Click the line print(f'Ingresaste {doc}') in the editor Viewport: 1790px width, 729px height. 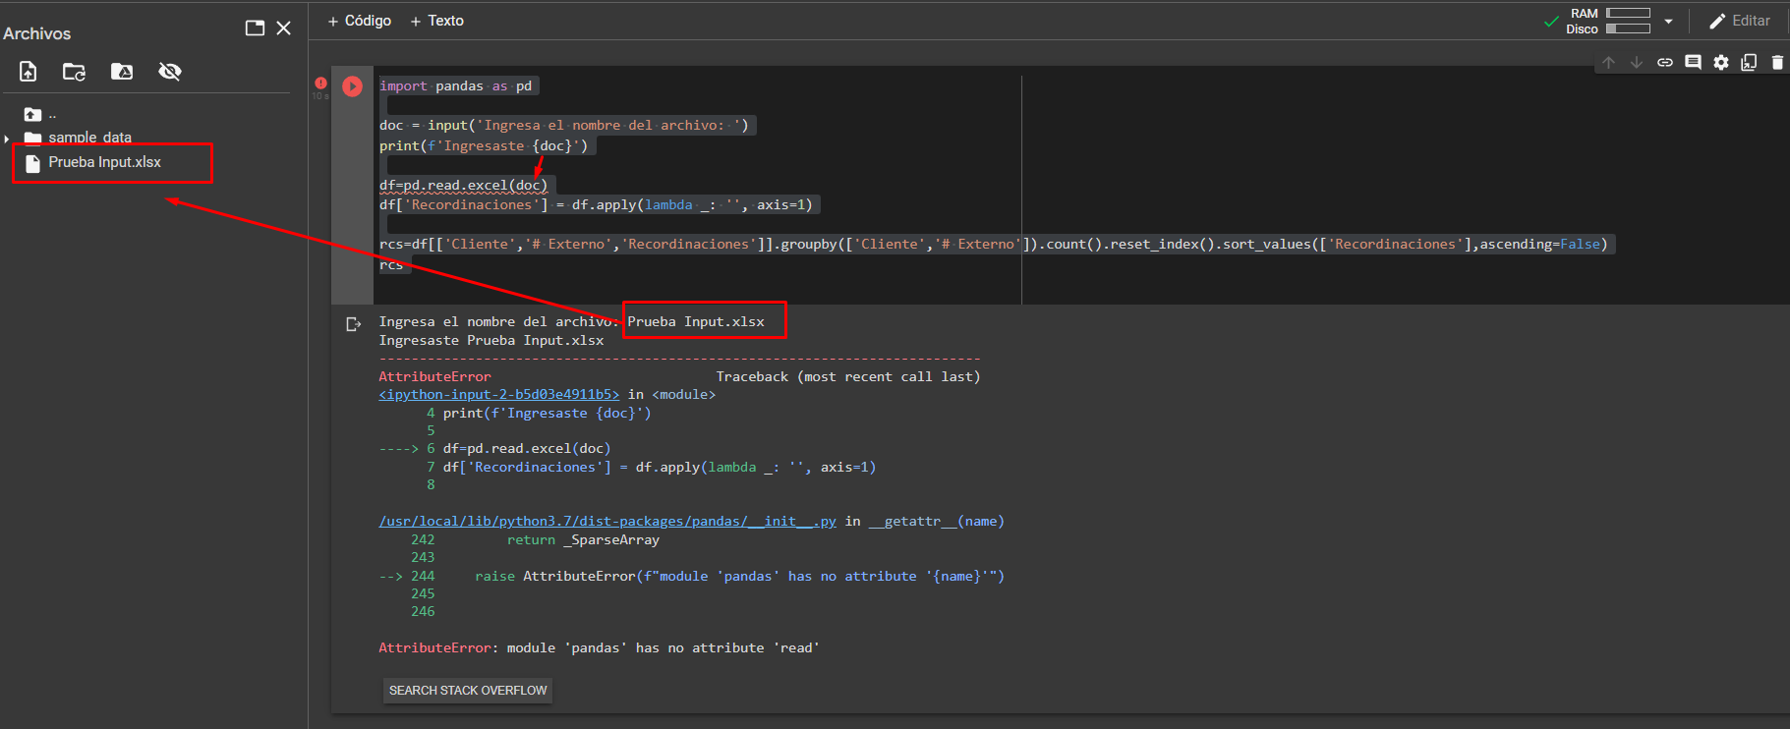(x=484, y=145)
